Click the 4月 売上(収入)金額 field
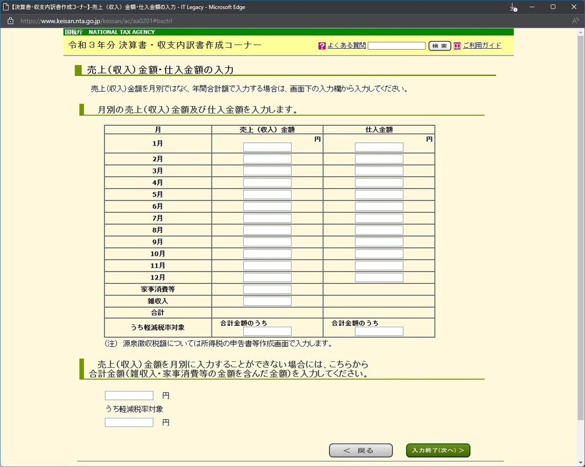The width and height of the screenshot is (585, 467). [x=267, y=183]
